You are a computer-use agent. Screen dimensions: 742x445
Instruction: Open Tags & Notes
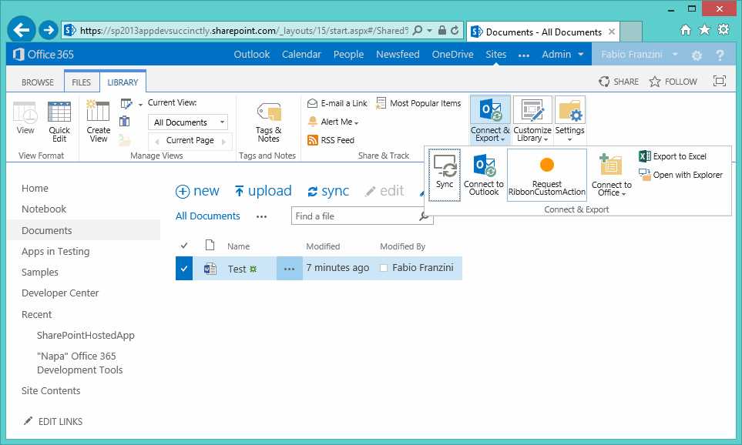(x=268, y=122)
